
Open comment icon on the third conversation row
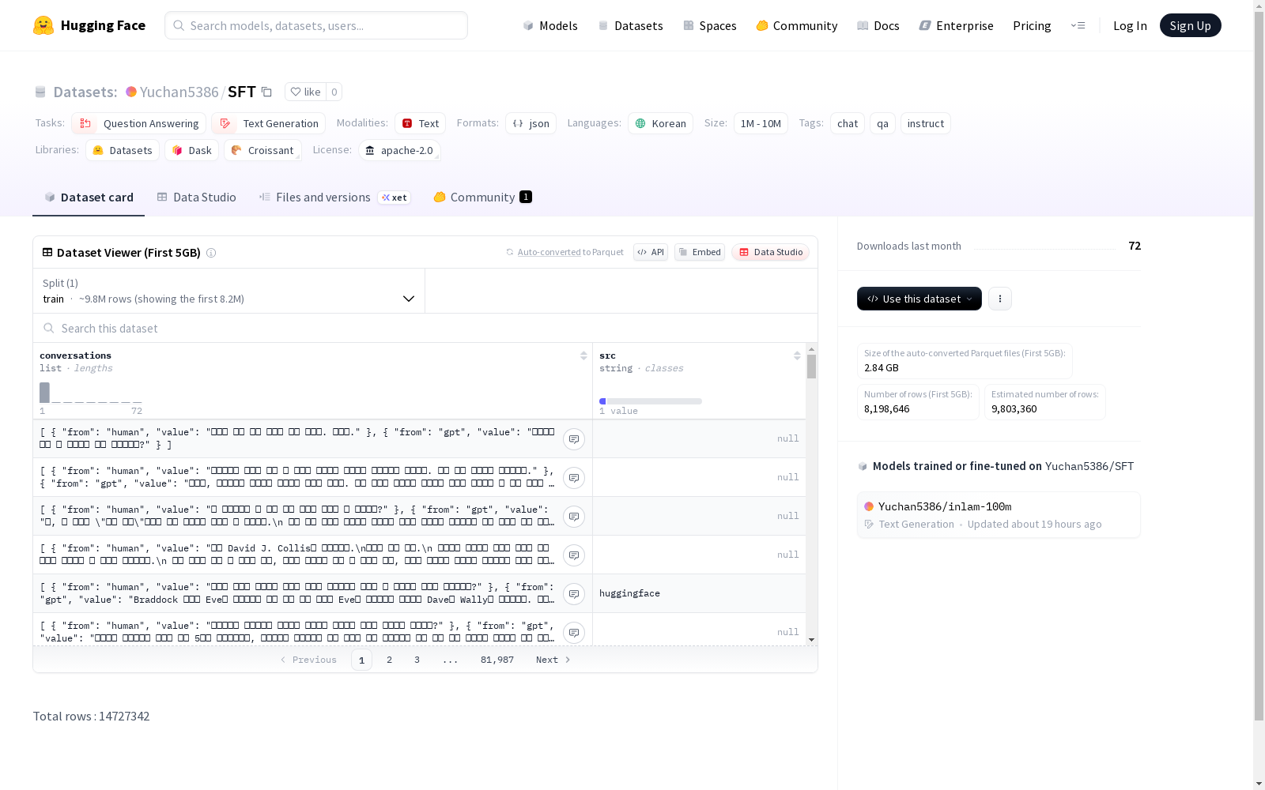(574, 517)
